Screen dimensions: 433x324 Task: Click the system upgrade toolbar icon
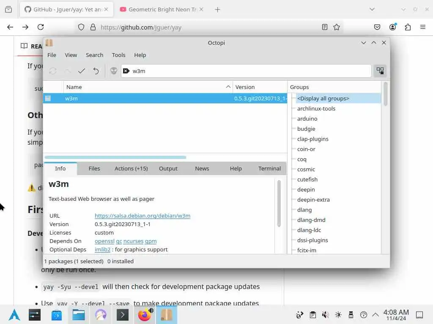[67, 71]
